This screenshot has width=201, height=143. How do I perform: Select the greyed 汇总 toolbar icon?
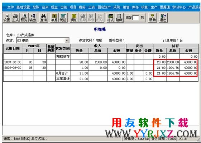click(100, 18)
